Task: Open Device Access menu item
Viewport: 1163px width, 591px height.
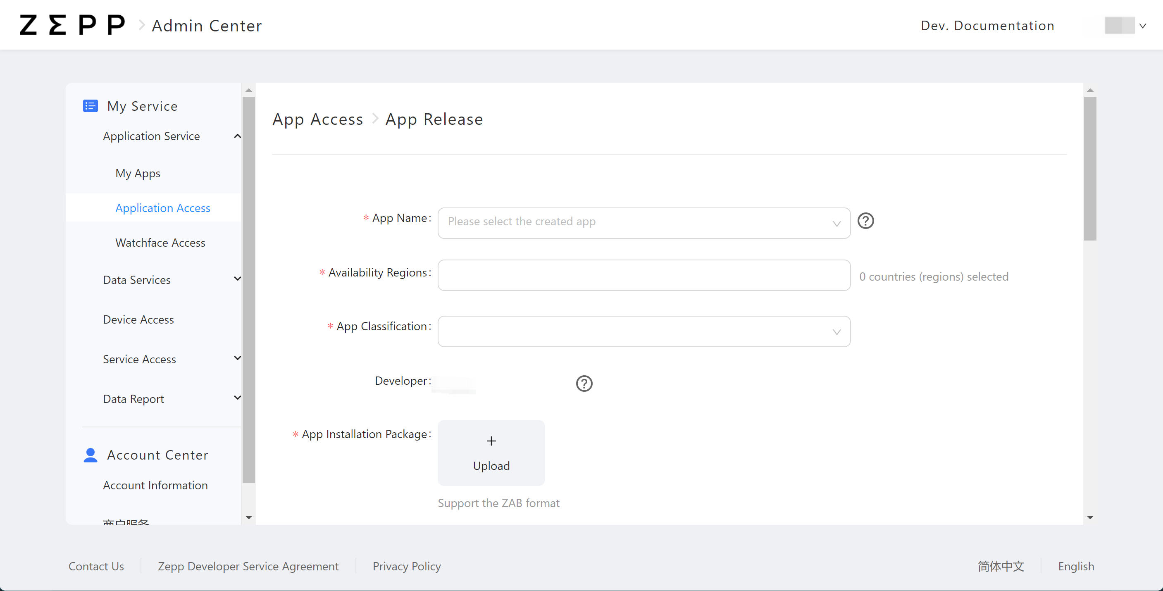Action: pos(138,319)
